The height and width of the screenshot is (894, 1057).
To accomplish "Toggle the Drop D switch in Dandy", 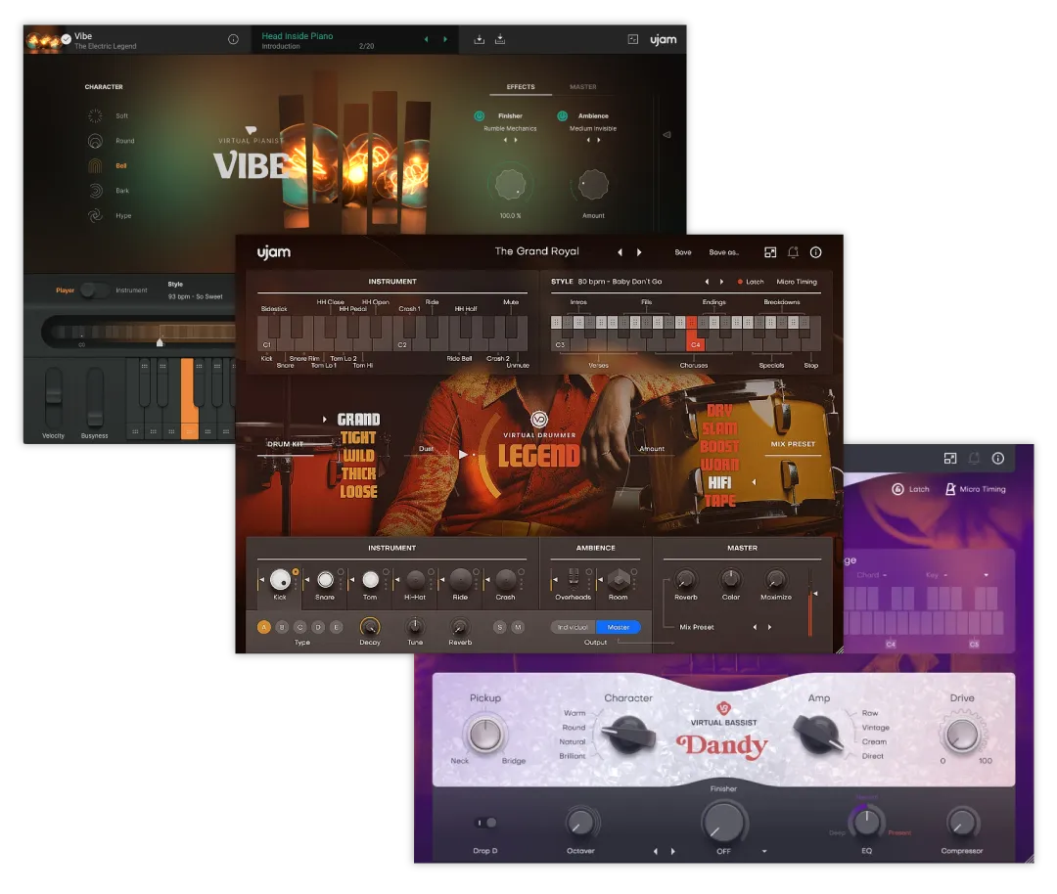I will [486, 823].
